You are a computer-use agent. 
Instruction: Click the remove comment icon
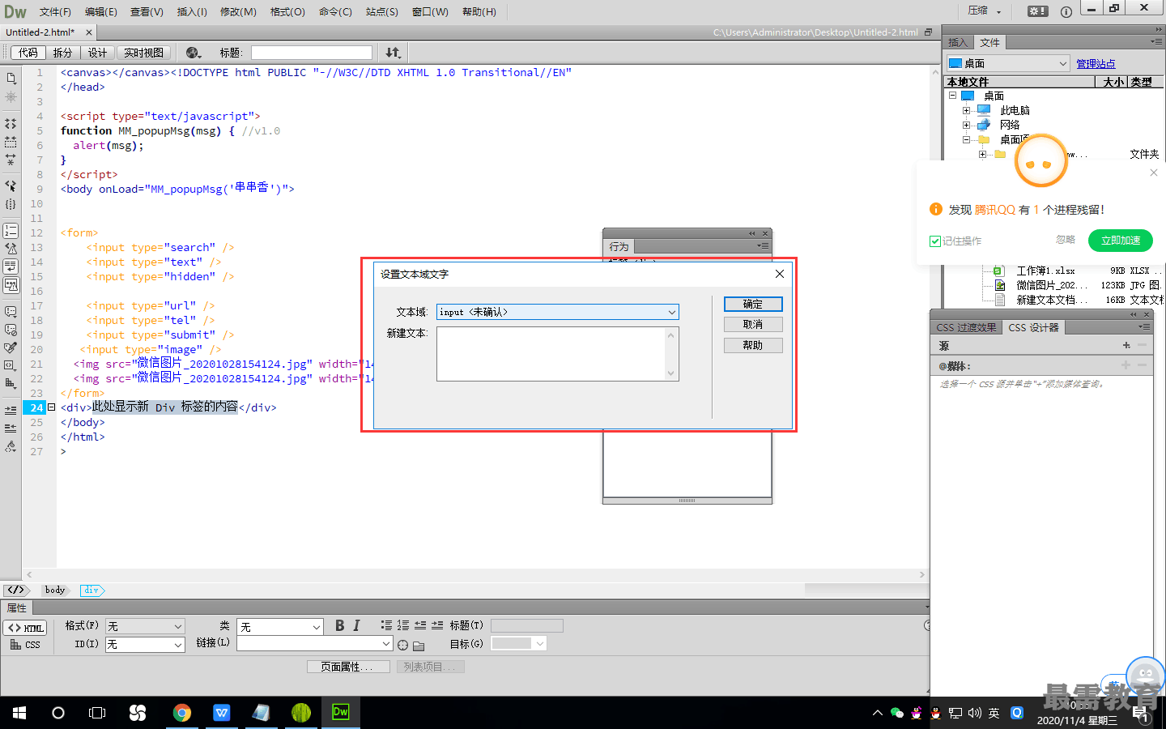pos(11,330)
